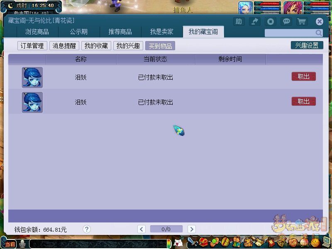Open 消息提醒 sub-tab
The image size is (332, 249).
point(64,46)
